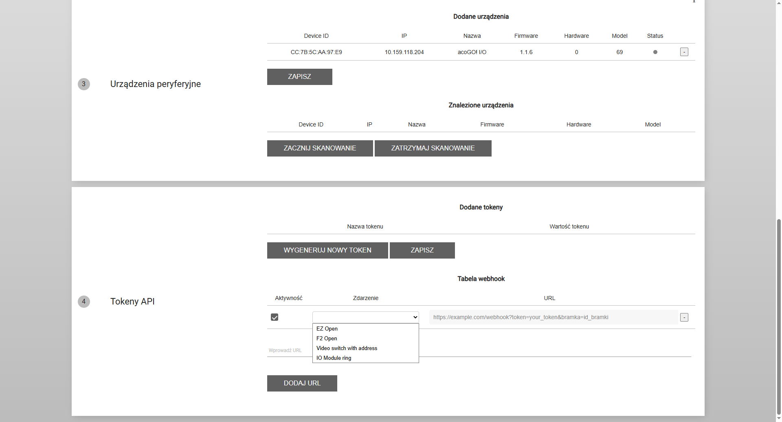The height and width of the screenshot is (422, 782).
Task: Choose EZ Open from the event list
Action: [x=327, y=329]
